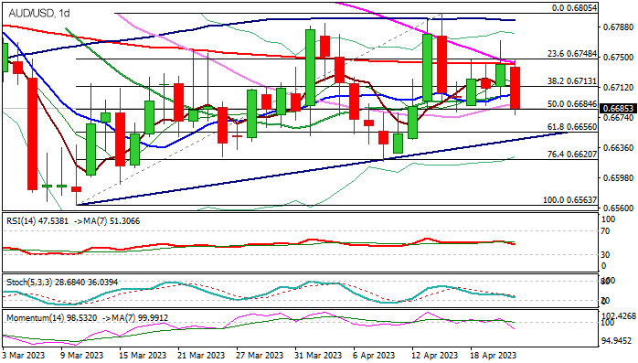Screen dimensions: 638x363
Task: Click the 0.65980 price axis value
Action: pyautogui.click(x=618, y=177)
